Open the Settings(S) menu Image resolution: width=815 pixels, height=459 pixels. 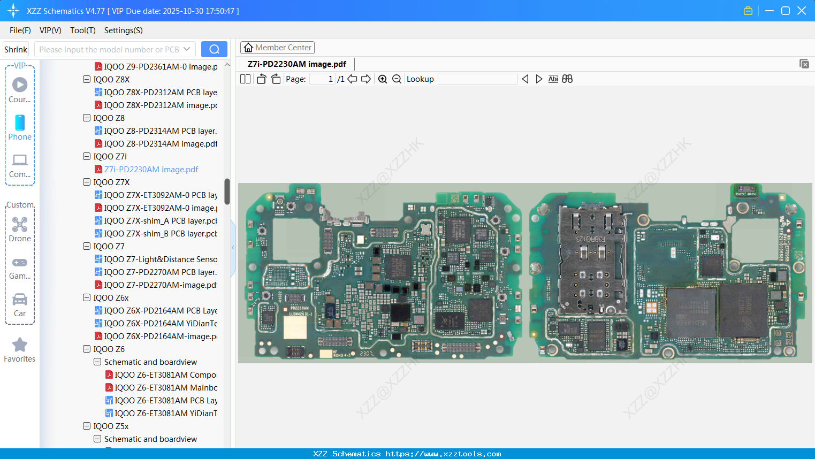click(x=124, y=30)
